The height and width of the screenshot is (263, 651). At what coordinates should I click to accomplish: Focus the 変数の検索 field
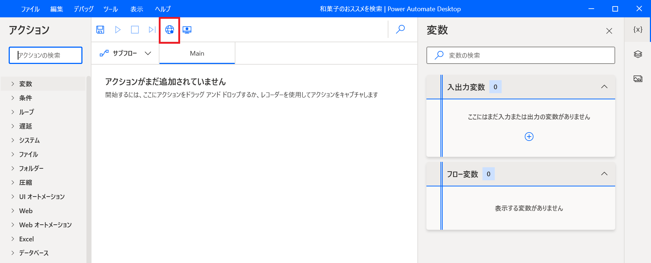[x=521, y=55]
